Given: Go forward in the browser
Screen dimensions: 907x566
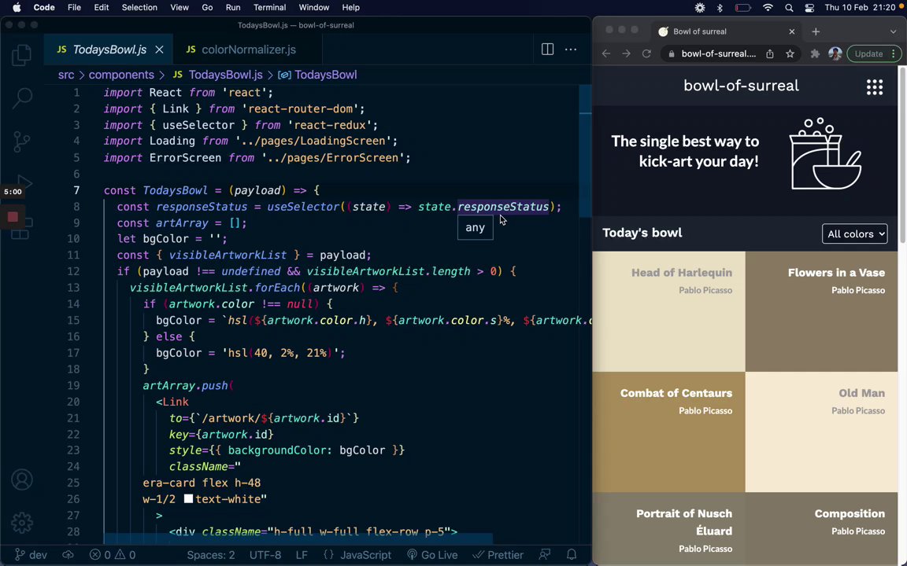Looking at the screenshot, I should 627,53.
